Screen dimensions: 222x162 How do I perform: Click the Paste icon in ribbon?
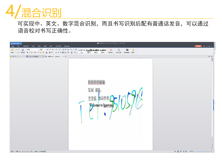(12, 50)
